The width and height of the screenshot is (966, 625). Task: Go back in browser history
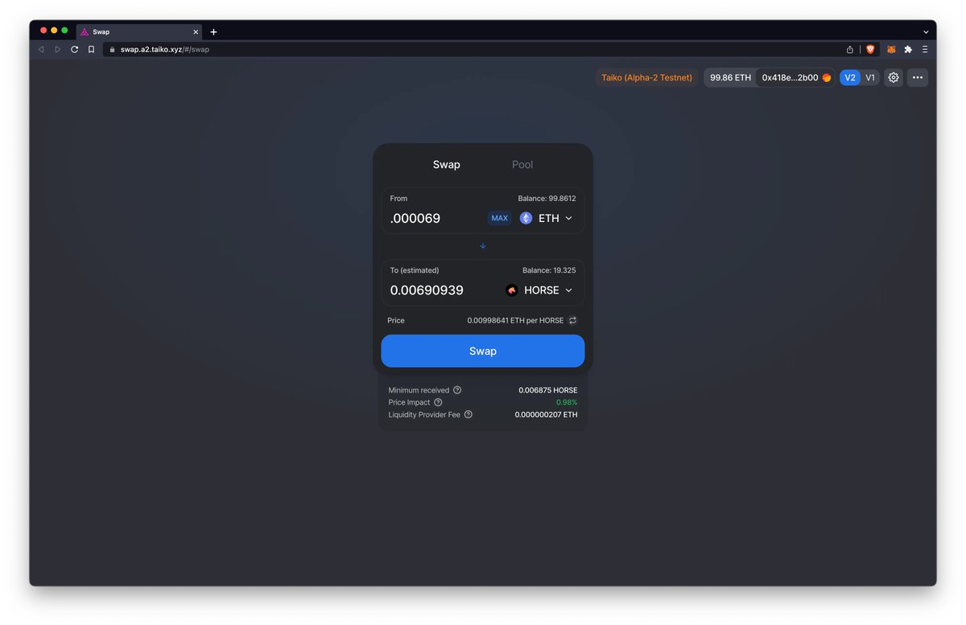[x=41, y=49]
